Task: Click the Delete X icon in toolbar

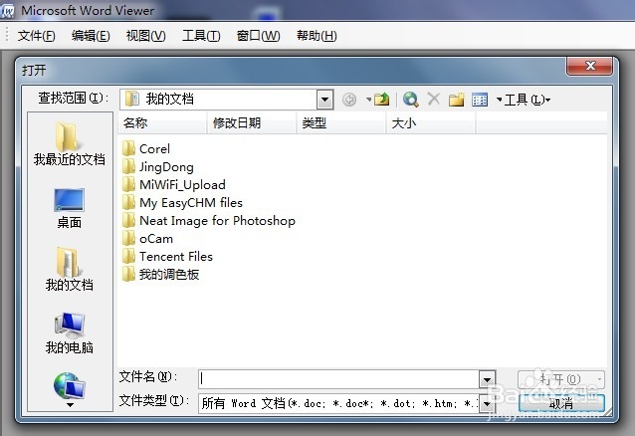Action: coord(434,99)
